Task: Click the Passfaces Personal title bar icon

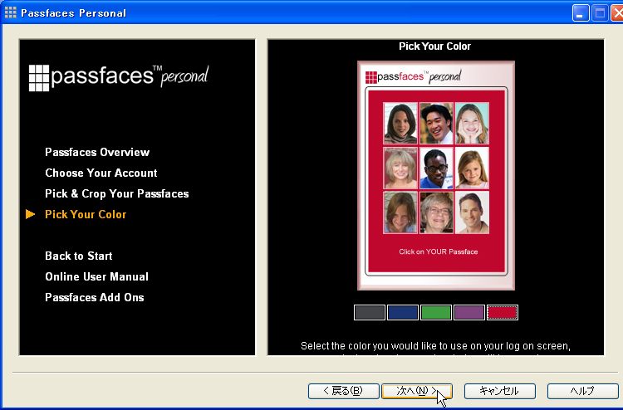Action: tap(10, 12)
